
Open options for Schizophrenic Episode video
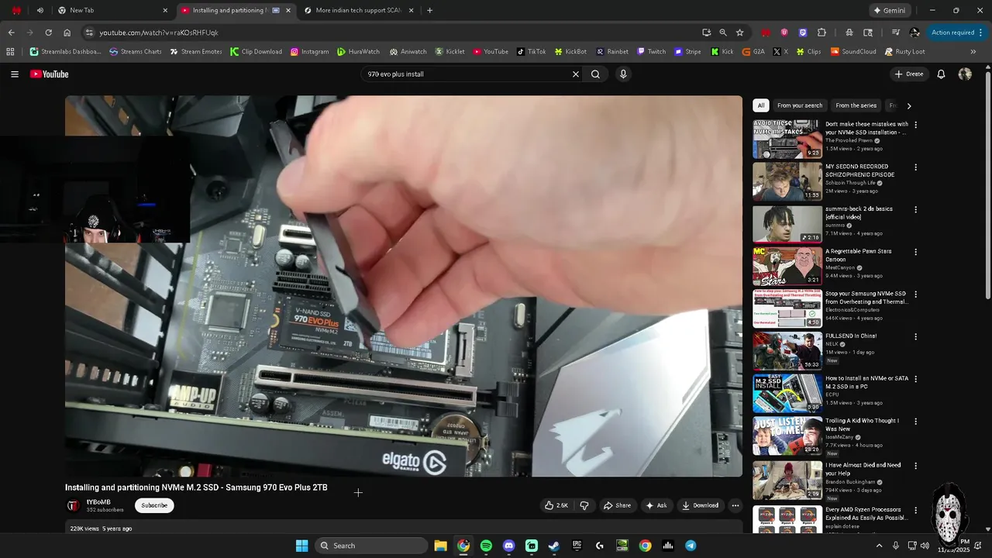click(x=916, y=167)
